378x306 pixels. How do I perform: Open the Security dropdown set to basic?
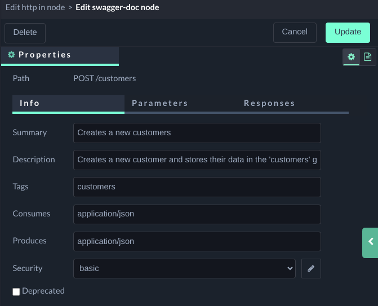pos(184,269)
